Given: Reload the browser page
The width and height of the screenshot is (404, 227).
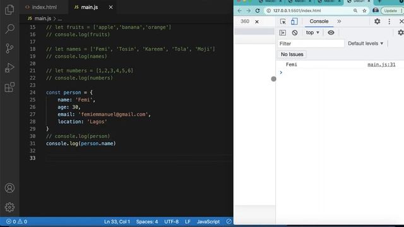Looking at the screenshot, I should pos(258,11).
